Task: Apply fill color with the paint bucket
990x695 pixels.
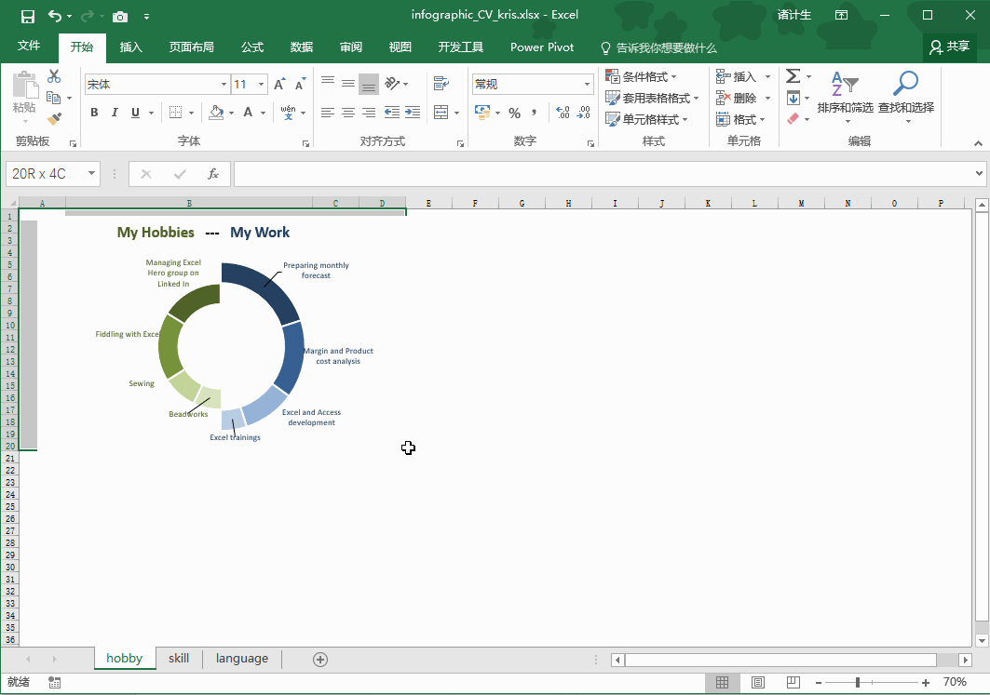Action: pyautogui.click(x=217, y=113)
